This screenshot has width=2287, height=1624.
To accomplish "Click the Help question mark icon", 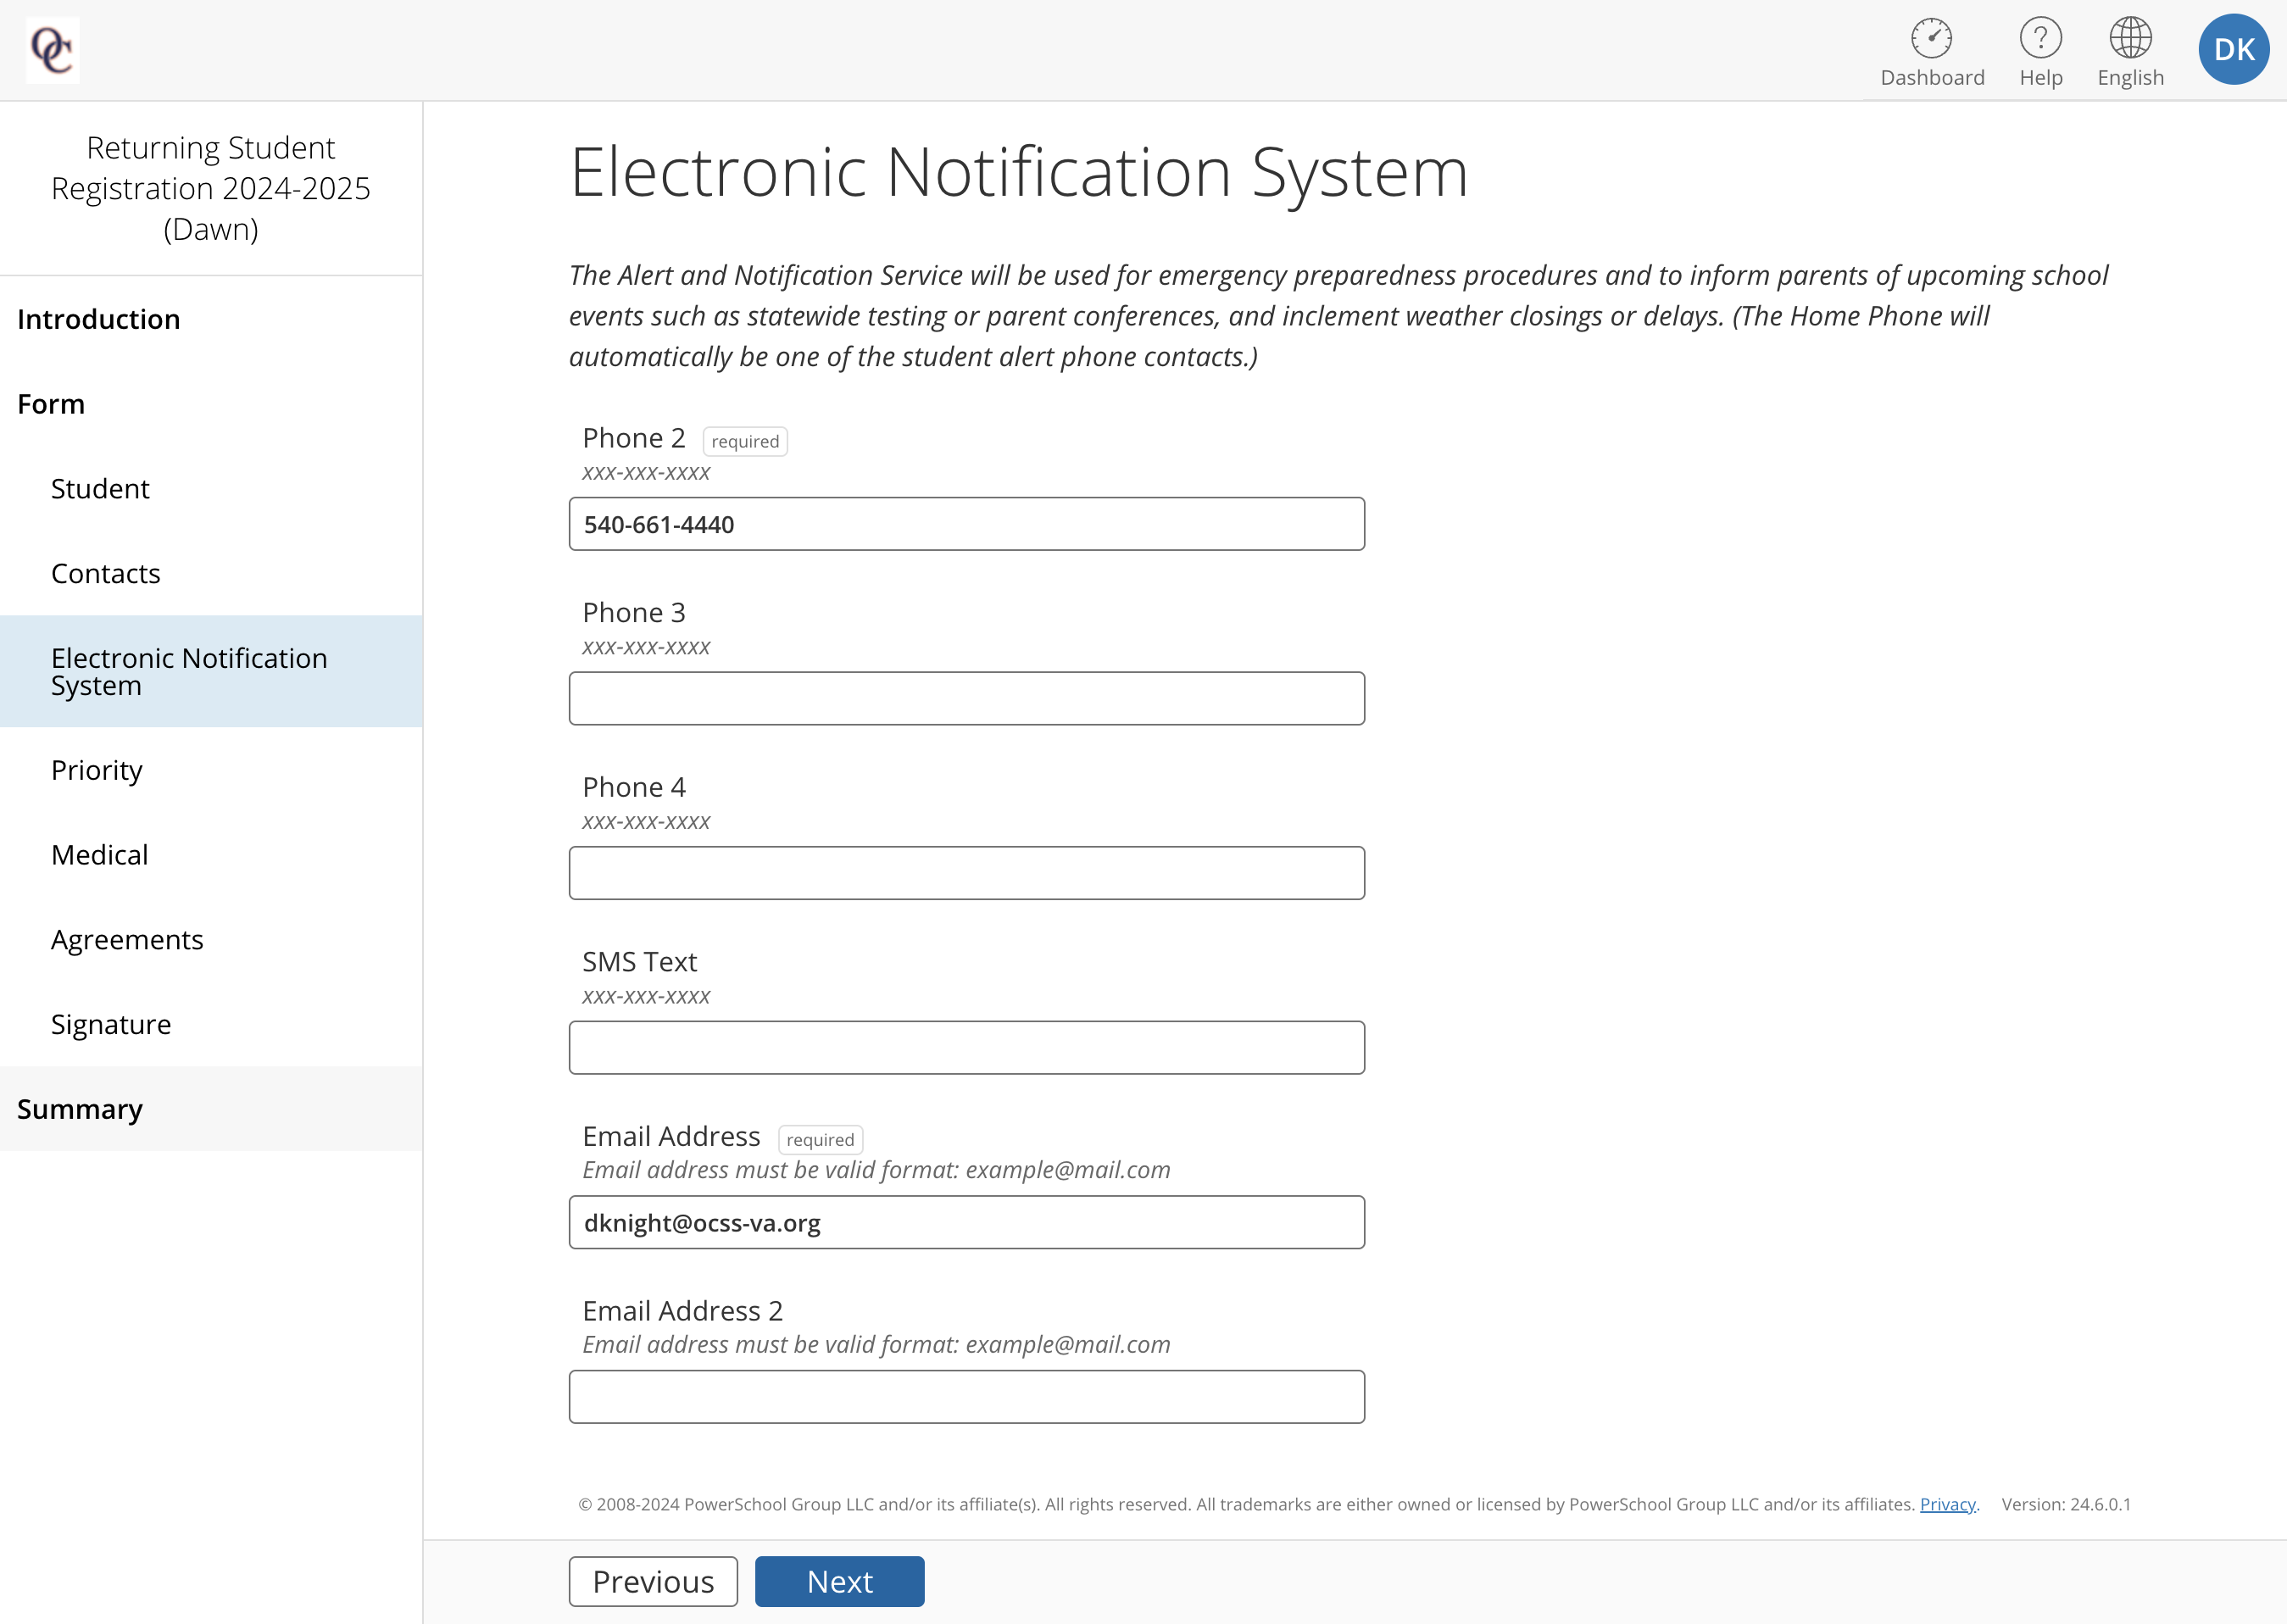I will point(2040,38).
